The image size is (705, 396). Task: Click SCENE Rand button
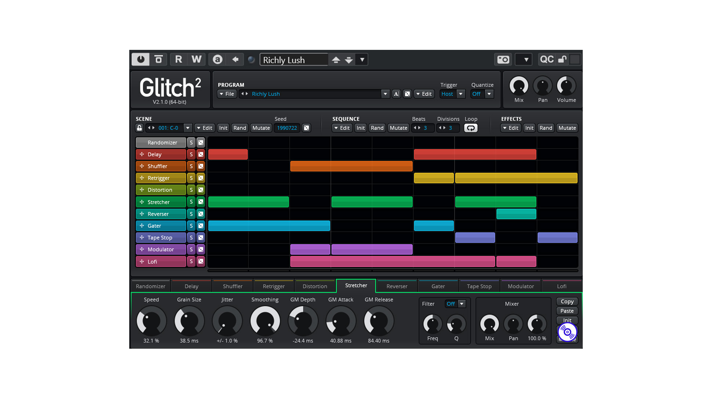[240, 128]
